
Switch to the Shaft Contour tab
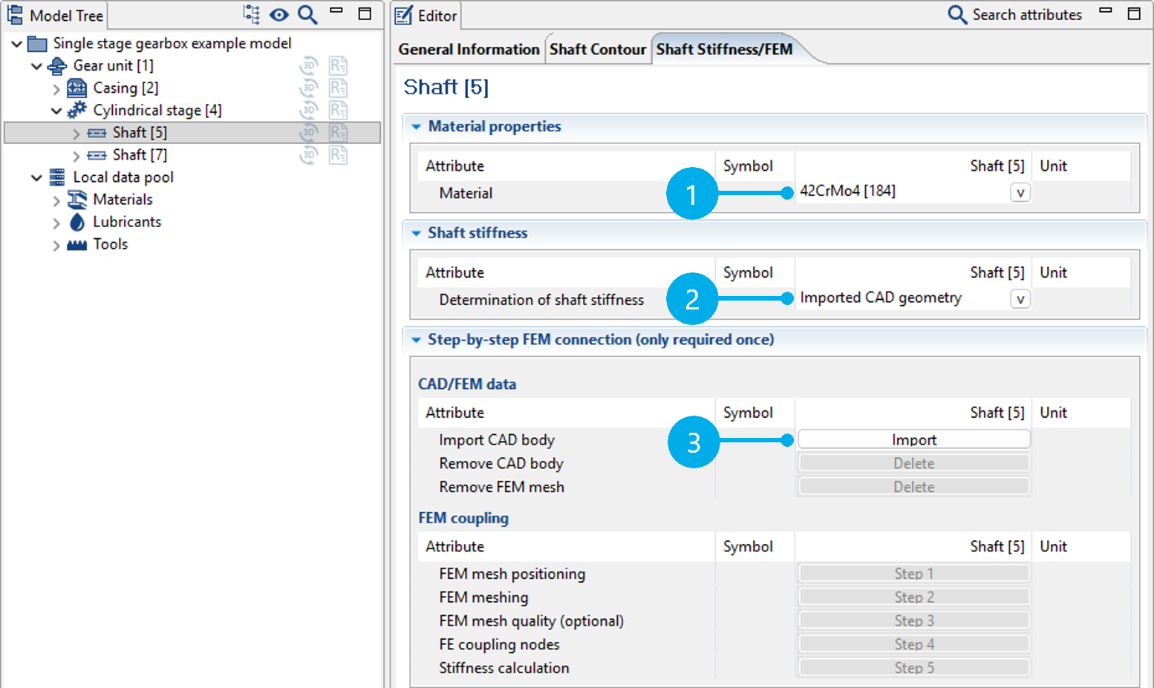coord(597,50)
